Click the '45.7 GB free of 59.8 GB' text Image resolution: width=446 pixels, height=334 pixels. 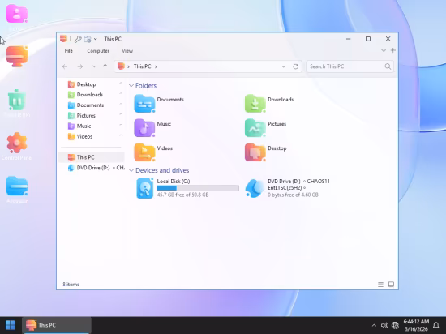[182, 195]
